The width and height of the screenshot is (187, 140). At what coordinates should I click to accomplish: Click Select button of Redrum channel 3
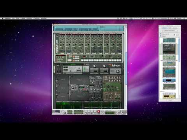[x=75, y=53]
